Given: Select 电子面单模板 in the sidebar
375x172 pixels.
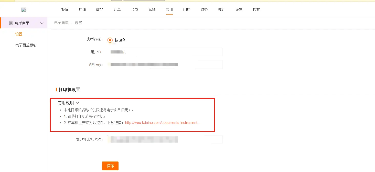Looking at the screenshot, I should click(26, 46).
